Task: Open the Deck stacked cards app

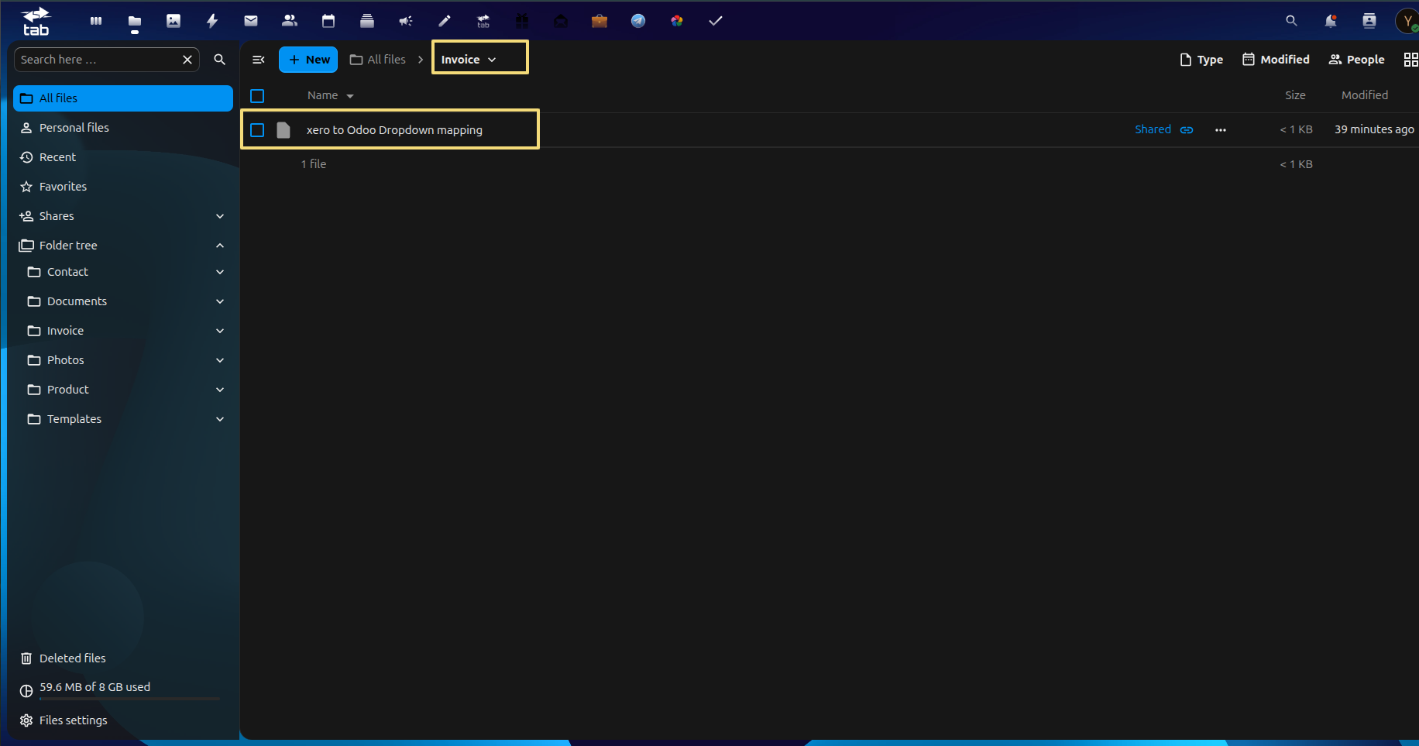Action: 367,21
